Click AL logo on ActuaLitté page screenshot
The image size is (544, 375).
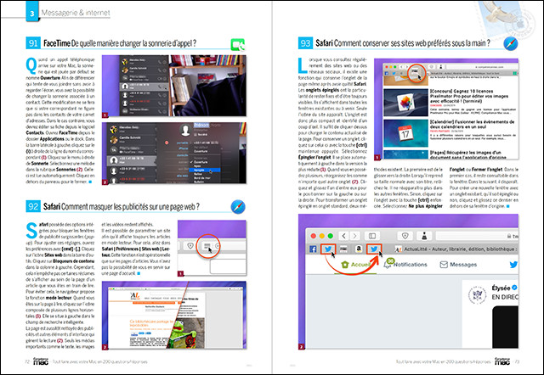point(134,296)
